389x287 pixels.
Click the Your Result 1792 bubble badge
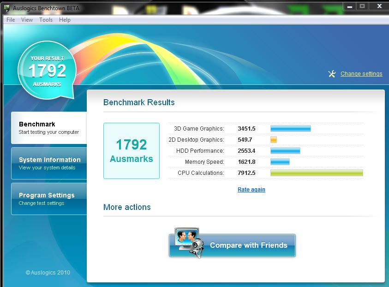tap(47, 70)
